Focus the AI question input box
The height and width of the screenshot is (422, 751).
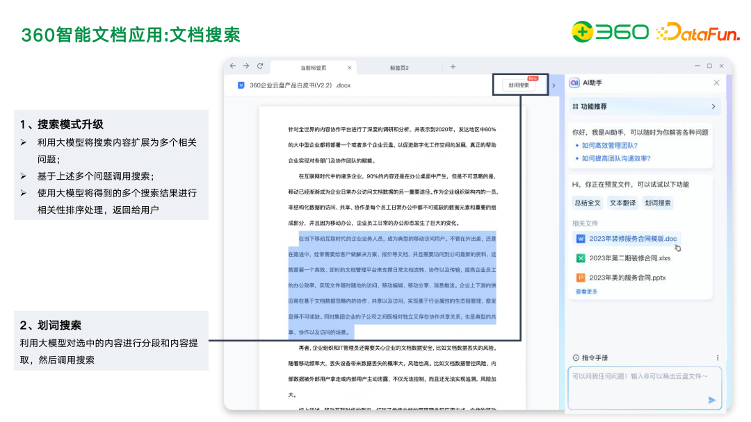[645, 388]
